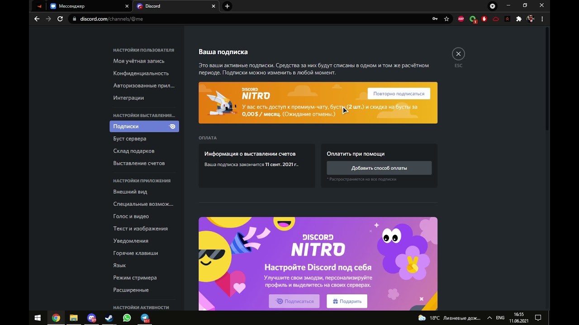
Task: Click the Nitro badge icon beside Подписки
Action: coord(172,126)
